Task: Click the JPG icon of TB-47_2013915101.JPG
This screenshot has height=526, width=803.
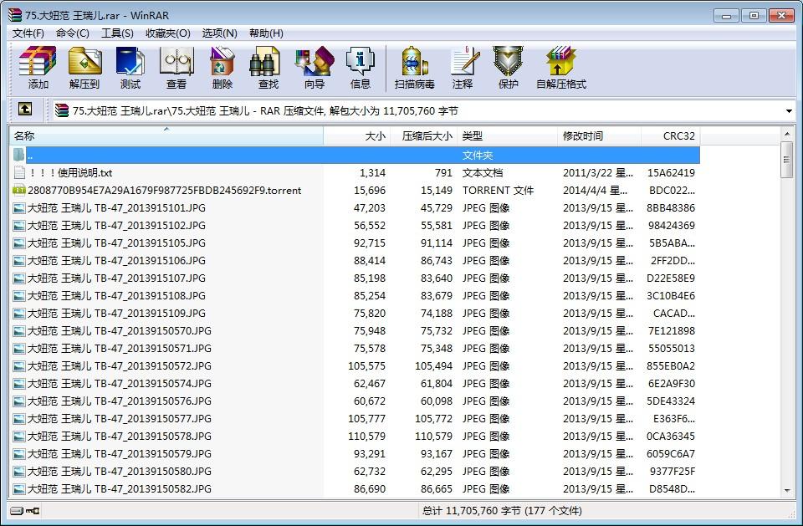Action: [19, 208]
